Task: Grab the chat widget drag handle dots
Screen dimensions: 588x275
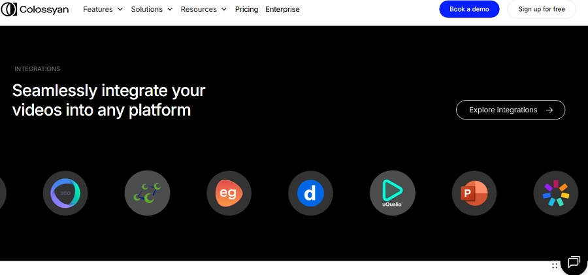Action: point(555,265)
